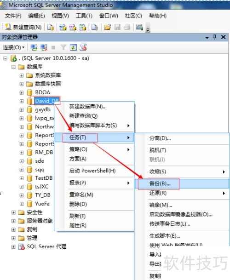Collapse the 数据库 folder node
230x280 pixels.
click(x=13, y=67)
